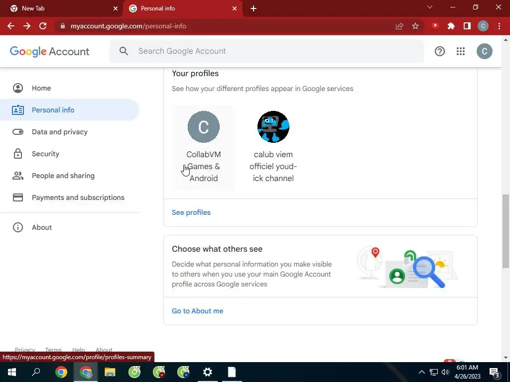The image size is (510, 382).
Task: Click the Go to About me link
Action: [x=197, y=311]
